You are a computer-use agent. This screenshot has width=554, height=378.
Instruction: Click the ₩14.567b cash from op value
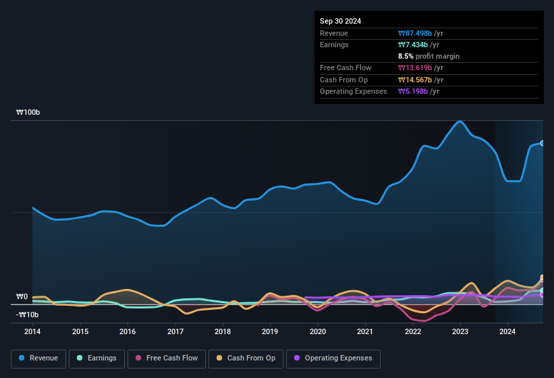click(415, 80)
